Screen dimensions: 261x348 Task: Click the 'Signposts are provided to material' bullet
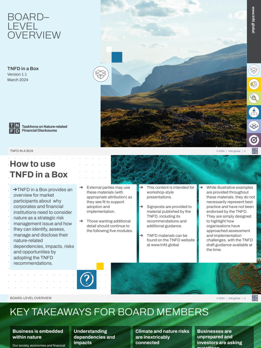pyautogui.click(x=169, y=216)
